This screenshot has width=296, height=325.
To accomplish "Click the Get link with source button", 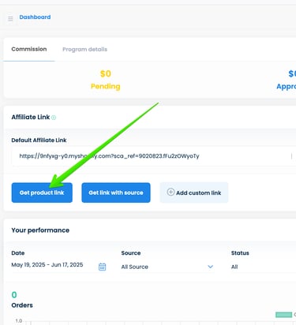I will 116,192.
